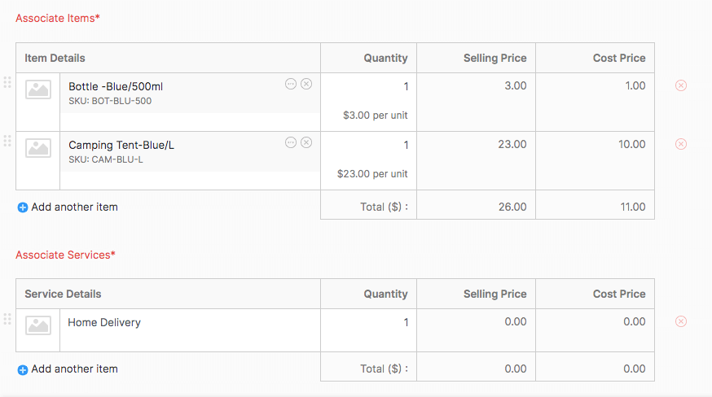Edit the Bottle selling price of 3.00
712x397 pixels.
477,86
